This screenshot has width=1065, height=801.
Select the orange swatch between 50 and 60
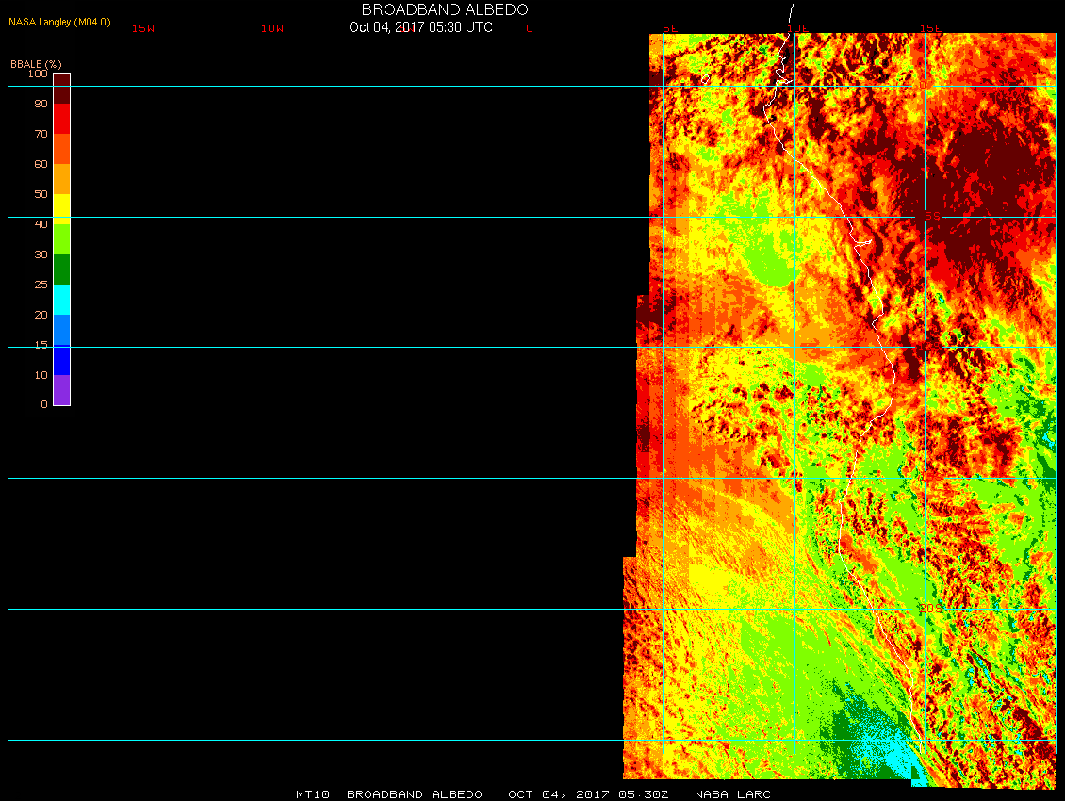62,179
